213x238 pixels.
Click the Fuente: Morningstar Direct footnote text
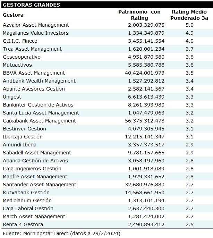61,233
